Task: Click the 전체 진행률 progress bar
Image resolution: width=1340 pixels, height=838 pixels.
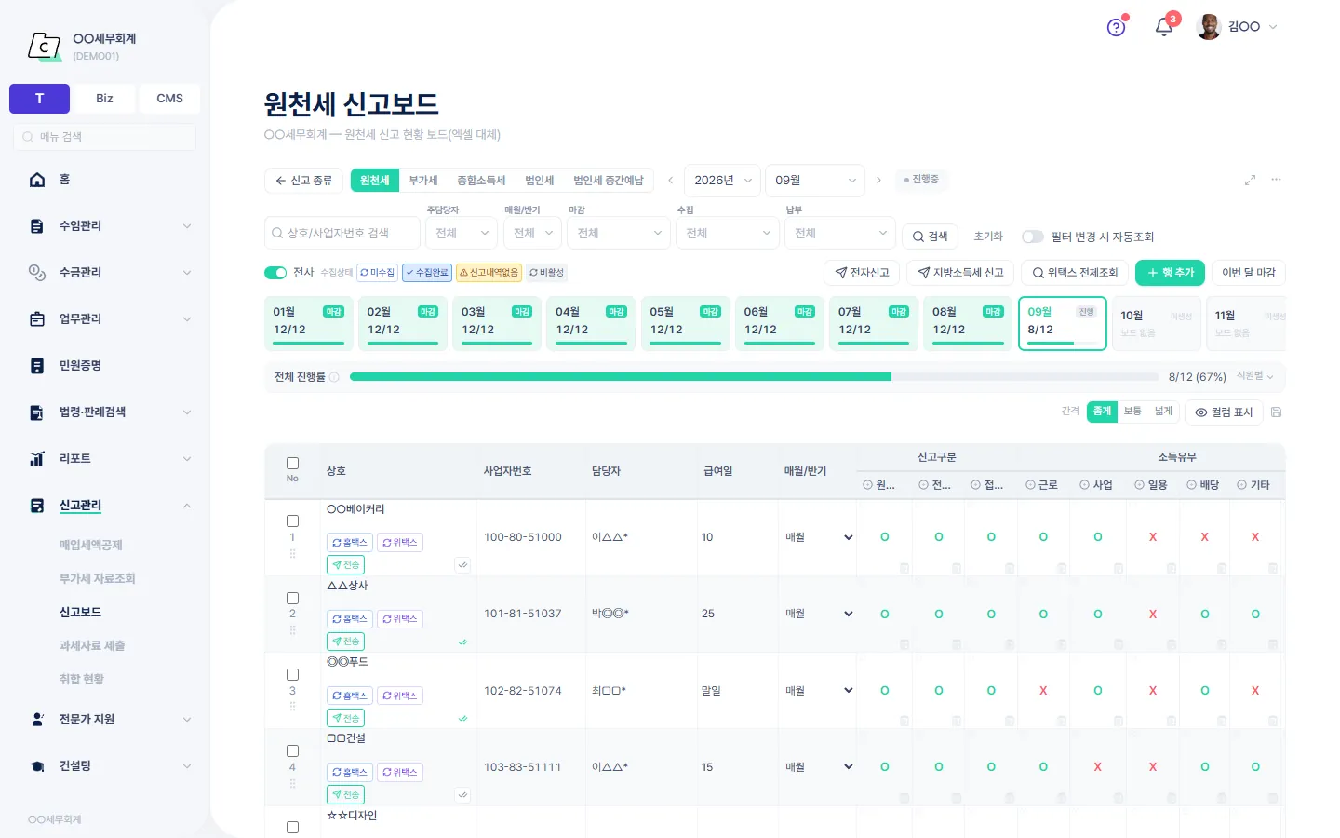Action: pyautogui.click(x=756, y=377)
